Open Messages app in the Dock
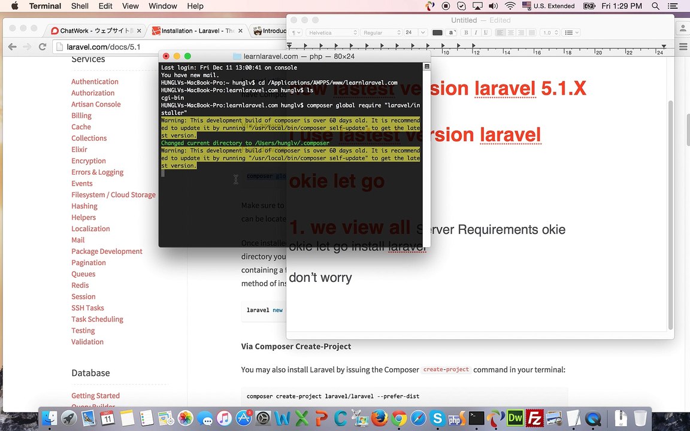The width and height of the screenshot is (690, 431). click(x=205, y=418)
